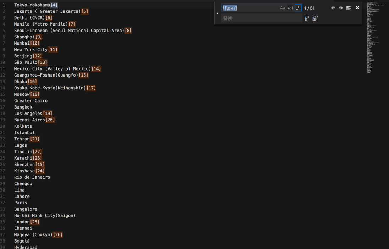Click Mexico City (Valley of Mexico) line
Screen dimensions: 389x249
(x=52, y=69)
